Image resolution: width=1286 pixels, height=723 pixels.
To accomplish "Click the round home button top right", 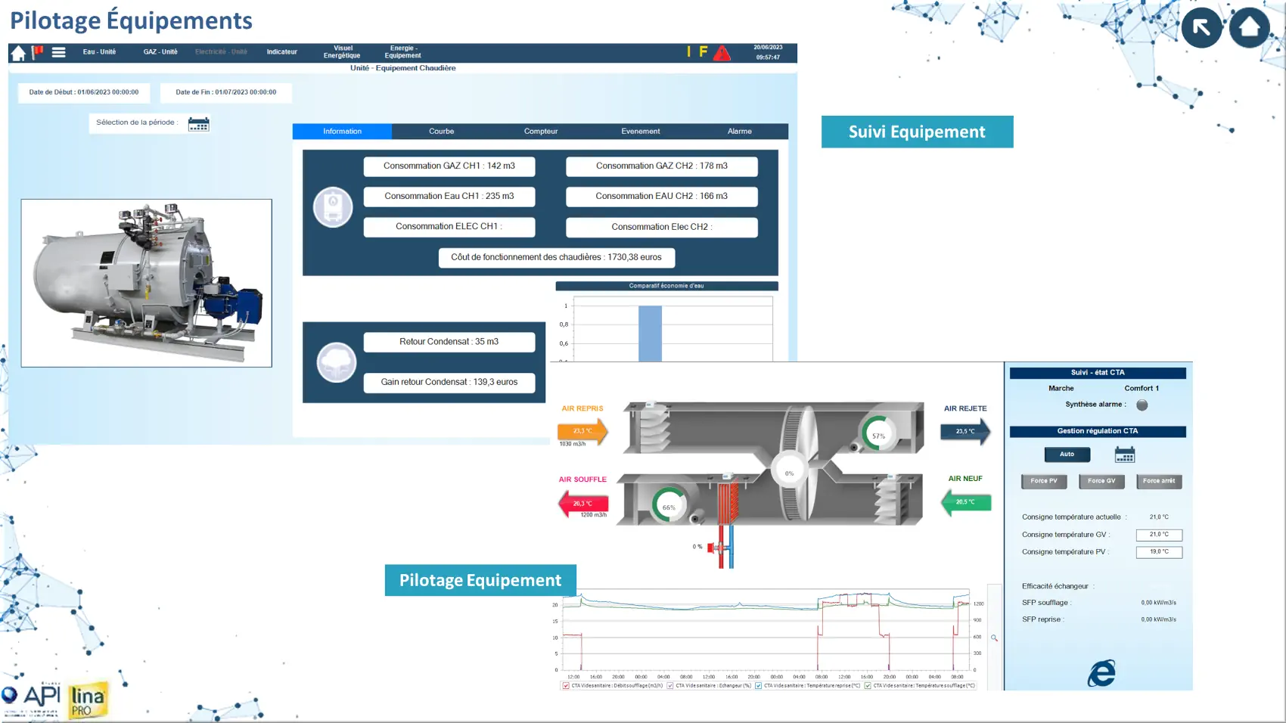I will 1249,28.
